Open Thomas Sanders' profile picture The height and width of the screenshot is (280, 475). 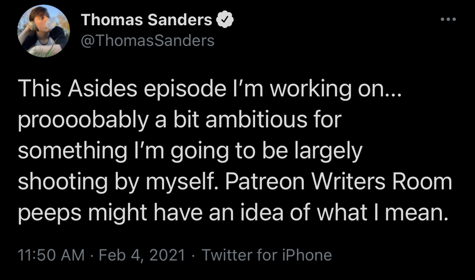pos(43,31)
